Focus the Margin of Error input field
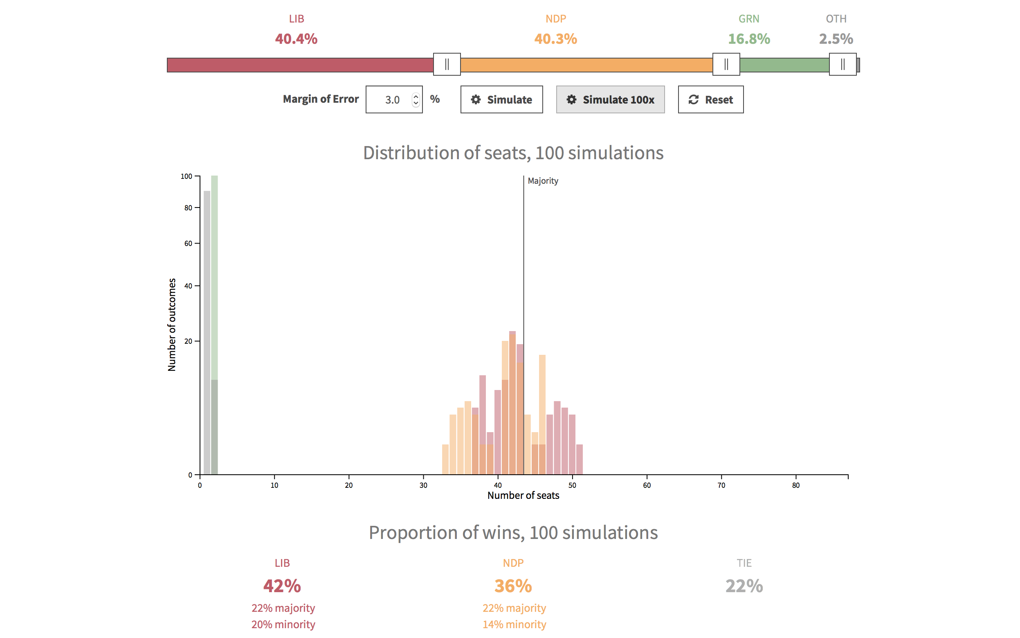 390,99
